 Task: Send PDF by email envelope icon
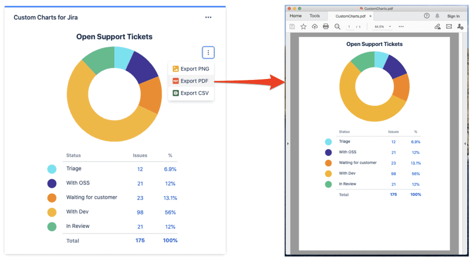449,26
